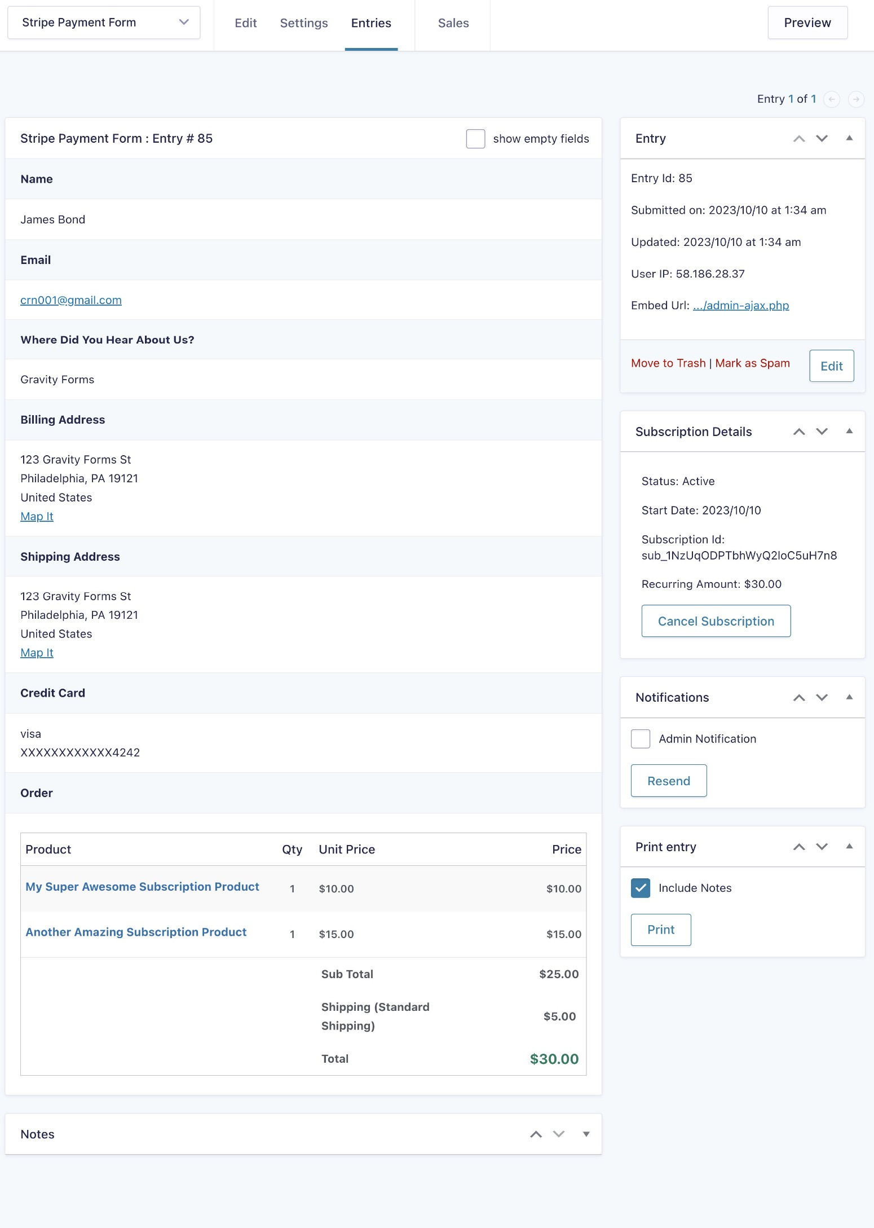Screen dimensions: 874x1228
Task: Move Entry panel up
Action: pos(799,139)
